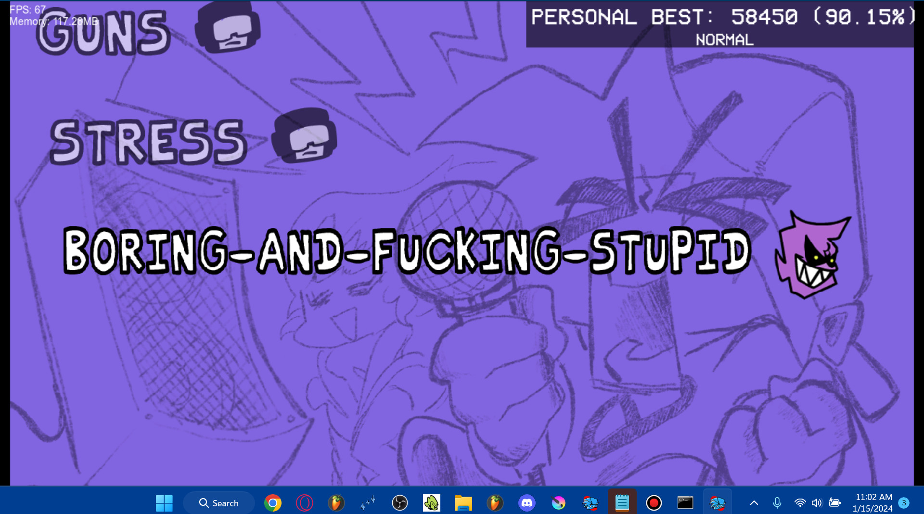Click the taskbar Search box
Viewport: 924px width, 514px height.
click(219, 503)
